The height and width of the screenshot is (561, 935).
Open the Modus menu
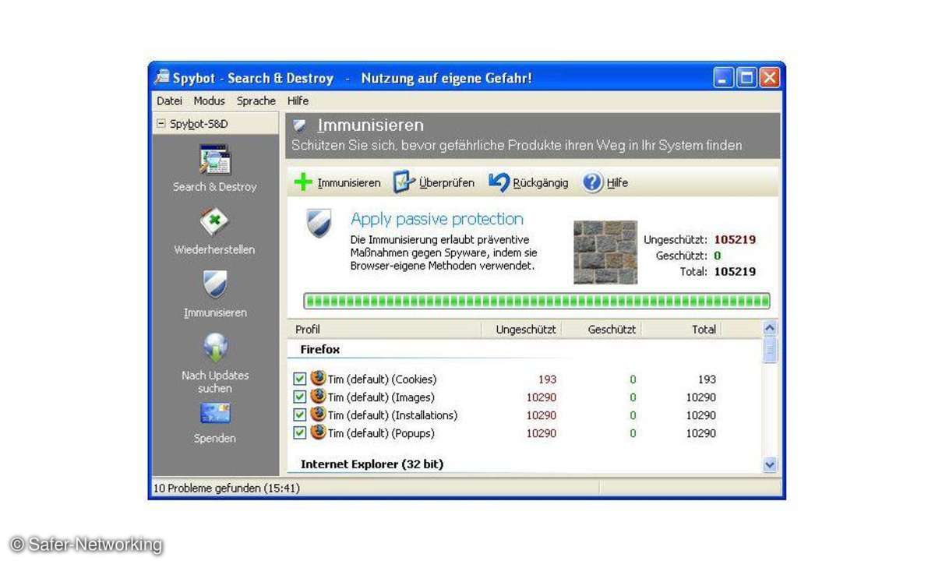click(x=209, y=101)
